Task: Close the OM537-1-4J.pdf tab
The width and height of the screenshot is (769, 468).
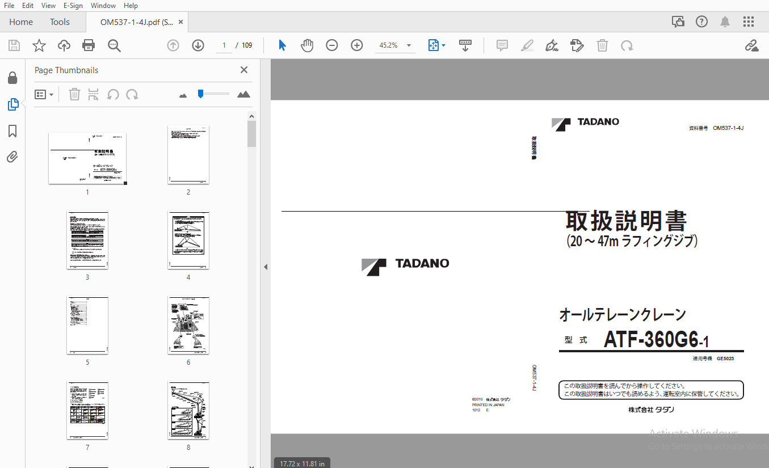Action: [x=181, y=22]
